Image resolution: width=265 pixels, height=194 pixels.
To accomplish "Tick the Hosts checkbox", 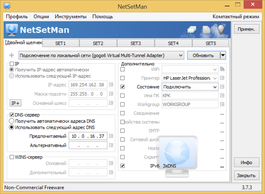I will pos(123,148).
